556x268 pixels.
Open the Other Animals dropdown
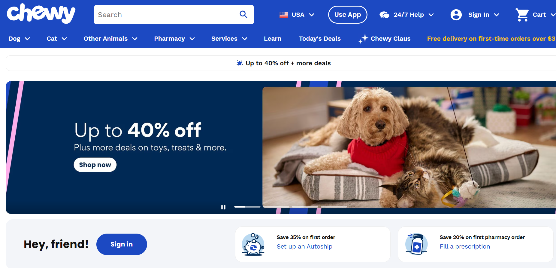[110, 39]
